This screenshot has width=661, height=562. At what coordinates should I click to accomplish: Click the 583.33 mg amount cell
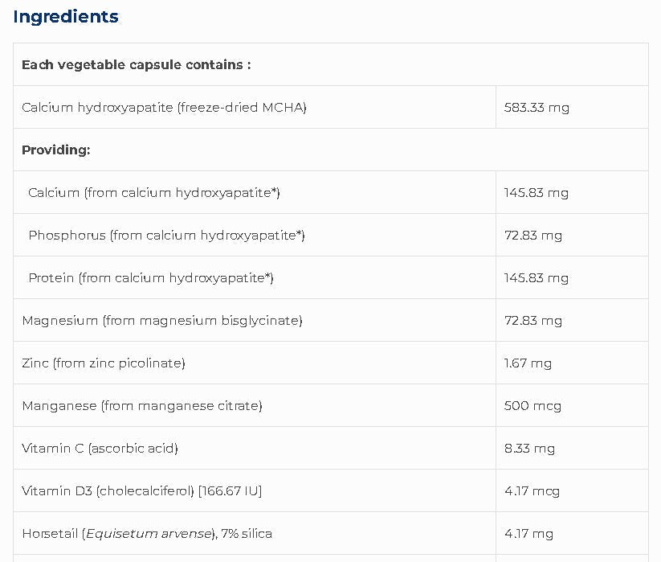pyautogui.click(x=537, y=108)
